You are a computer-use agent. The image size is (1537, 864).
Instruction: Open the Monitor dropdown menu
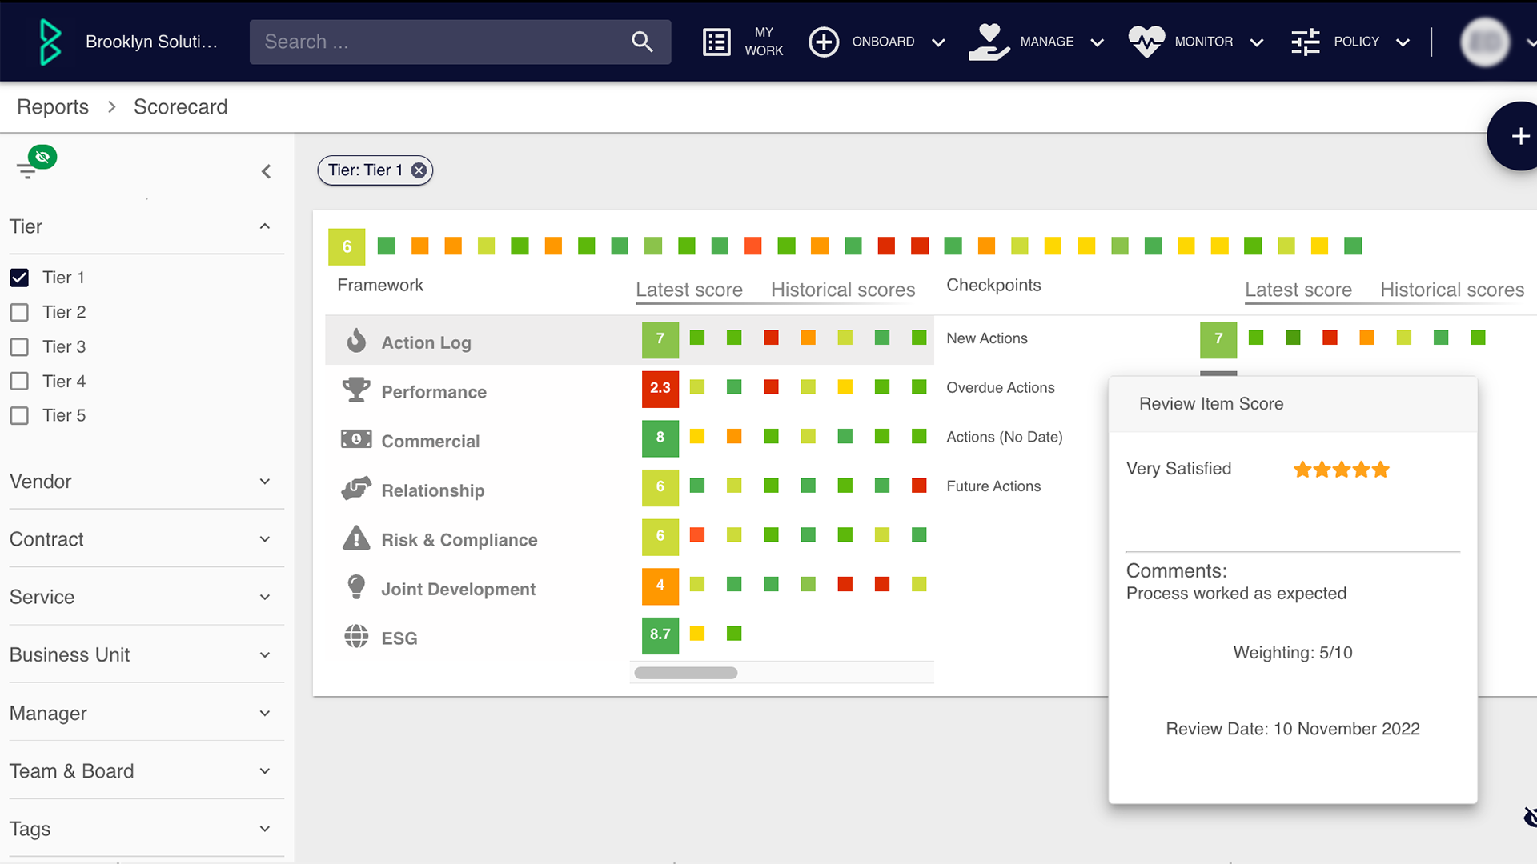coord(1256,42)
